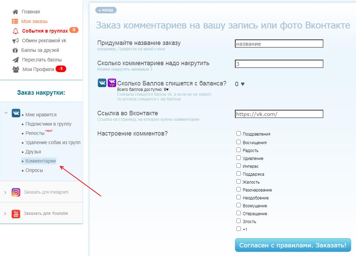Click the blue VK points icon beside balance question
Screen dimensions: 356x256
pos(102,83)
